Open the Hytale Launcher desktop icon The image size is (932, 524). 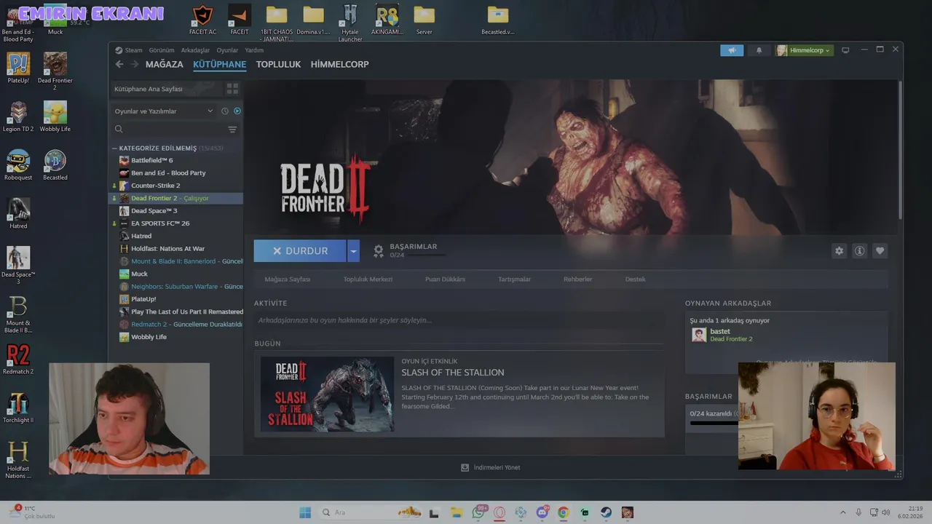(x=350, y=23)
